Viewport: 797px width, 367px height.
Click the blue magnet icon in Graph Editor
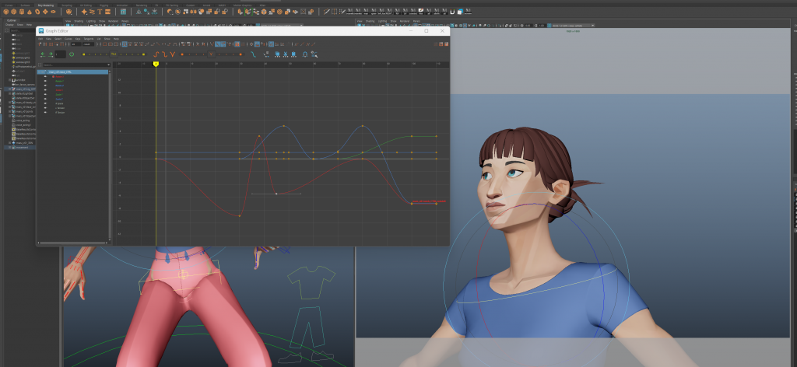[305, 54]
